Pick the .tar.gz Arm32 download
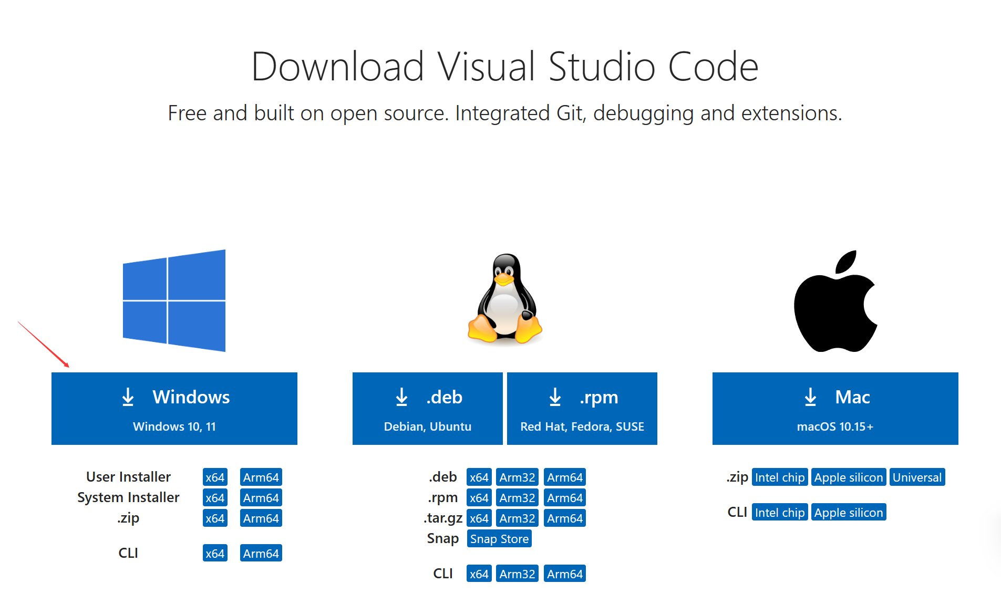 coord(518,518)
